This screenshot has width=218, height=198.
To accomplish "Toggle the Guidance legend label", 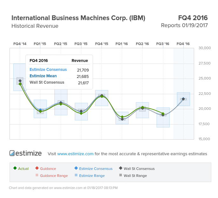I will tap(48, 169).
